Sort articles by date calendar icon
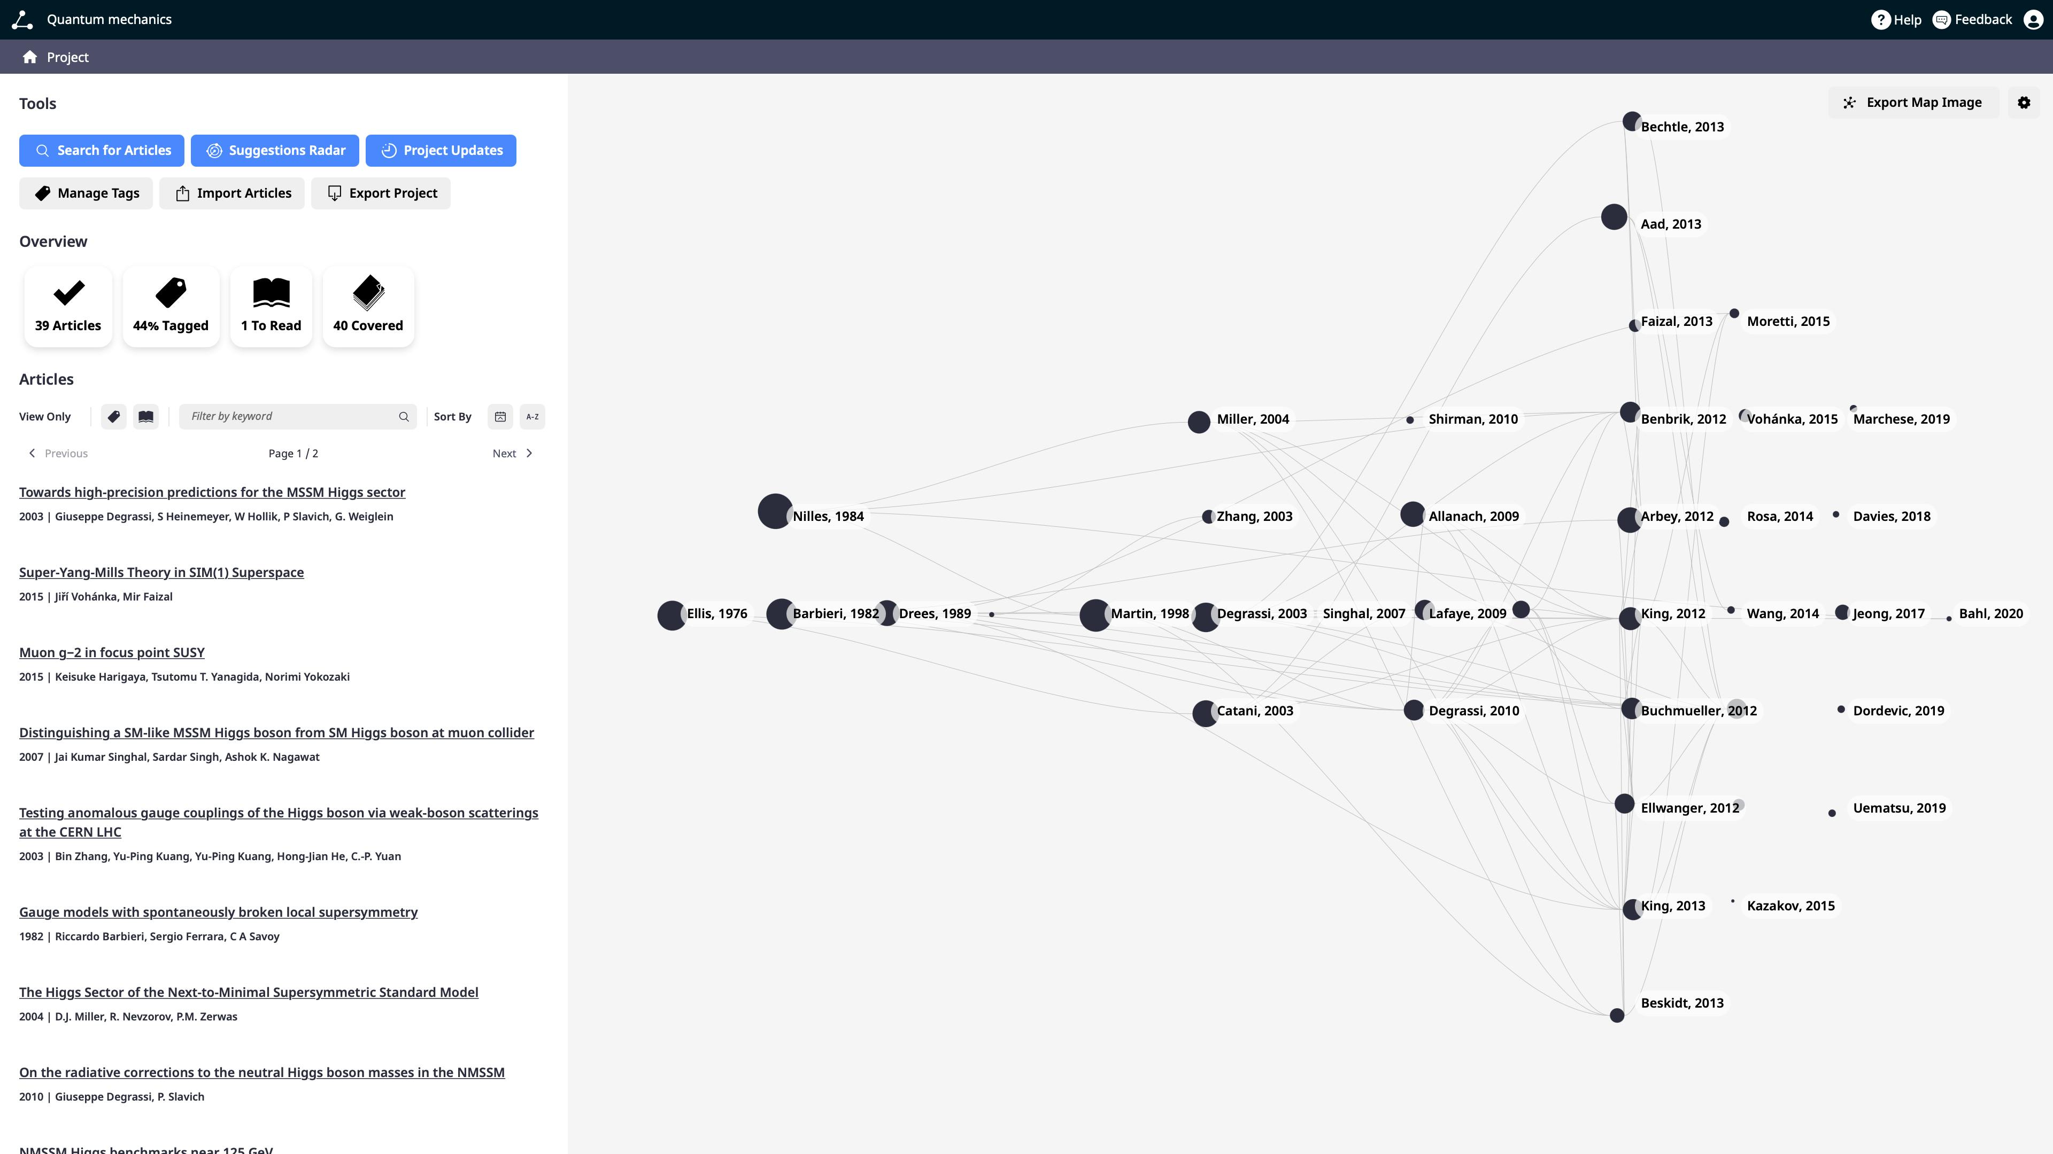The height and width of the screenshot is (1154, 2053). click(x=500, y=417)
